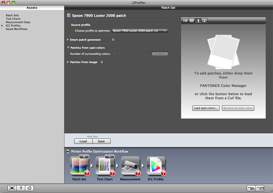Expand the ICC Profiles tree arrow
The height and width of the screenshot is (193, 273).
point(2,26)
